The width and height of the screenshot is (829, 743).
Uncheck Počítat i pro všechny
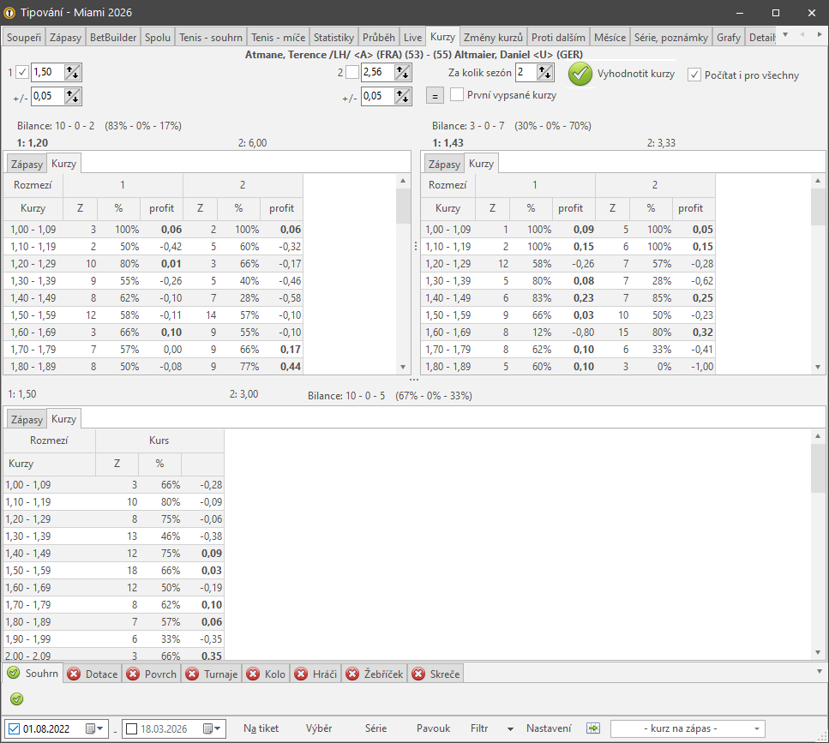pos(694,75)
